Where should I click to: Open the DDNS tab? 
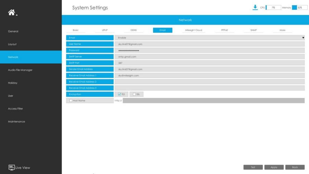point(134,30)
